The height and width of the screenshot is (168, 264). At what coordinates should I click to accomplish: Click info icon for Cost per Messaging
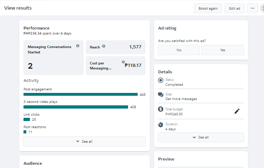tap(123, 62)
